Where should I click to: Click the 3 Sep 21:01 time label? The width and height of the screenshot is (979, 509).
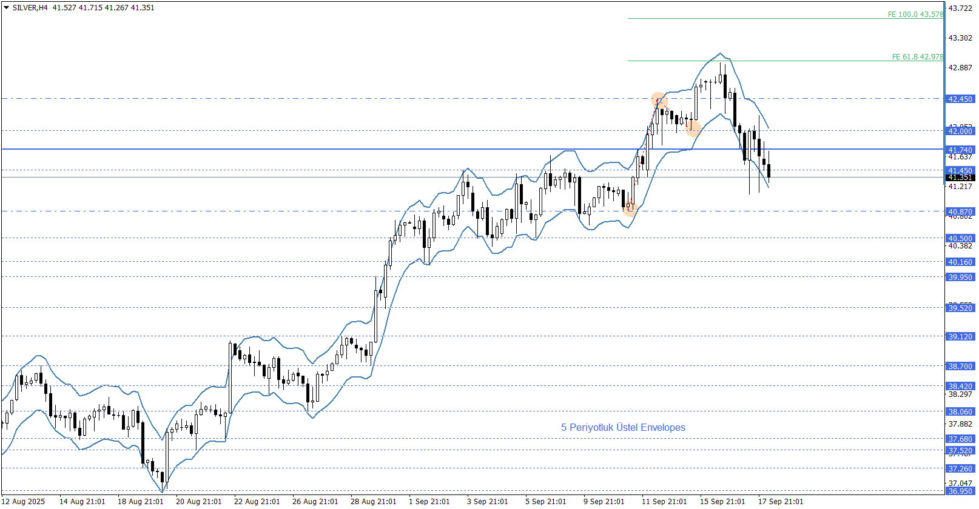tap(487, 502)
